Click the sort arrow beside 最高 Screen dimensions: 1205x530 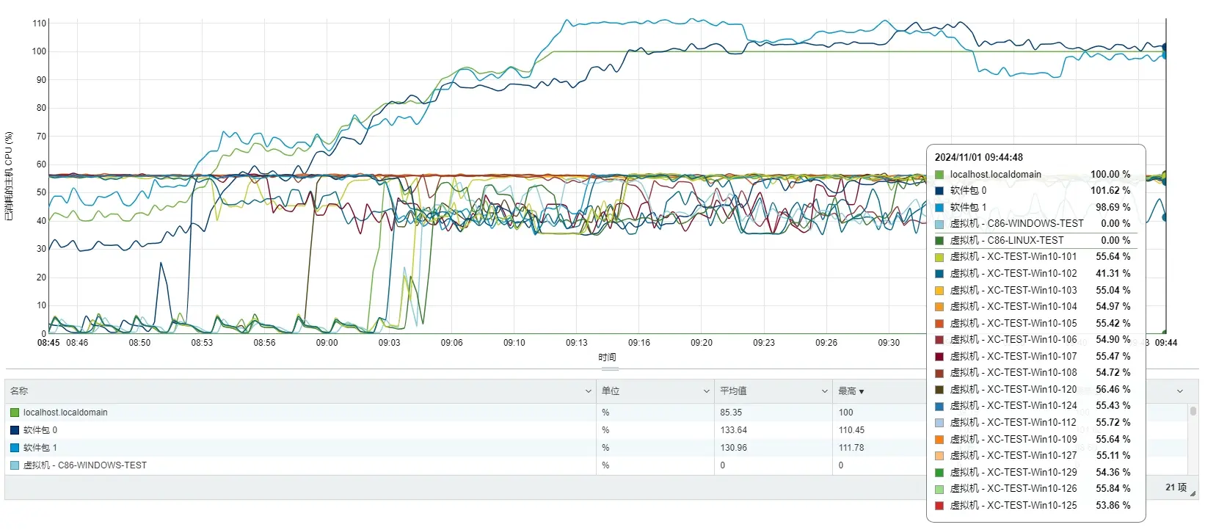click(862, 391)
